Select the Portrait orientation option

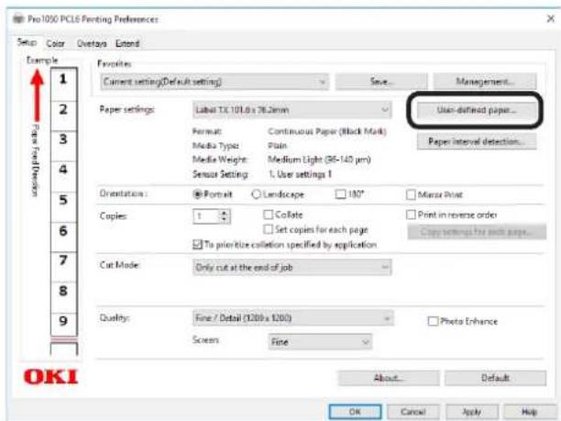coord(198,194)
